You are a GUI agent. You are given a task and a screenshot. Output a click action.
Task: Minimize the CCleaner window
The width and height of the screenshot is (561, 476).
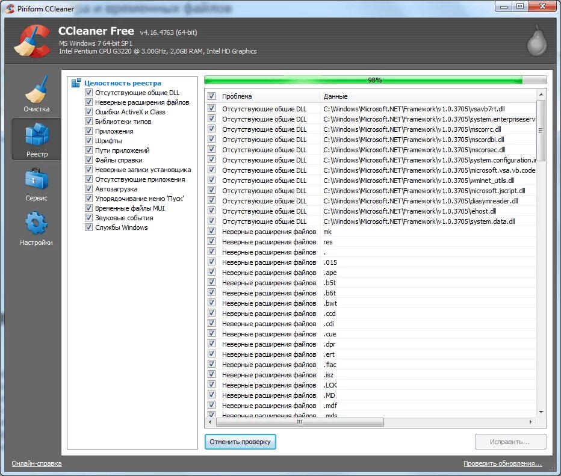[504, 7]
